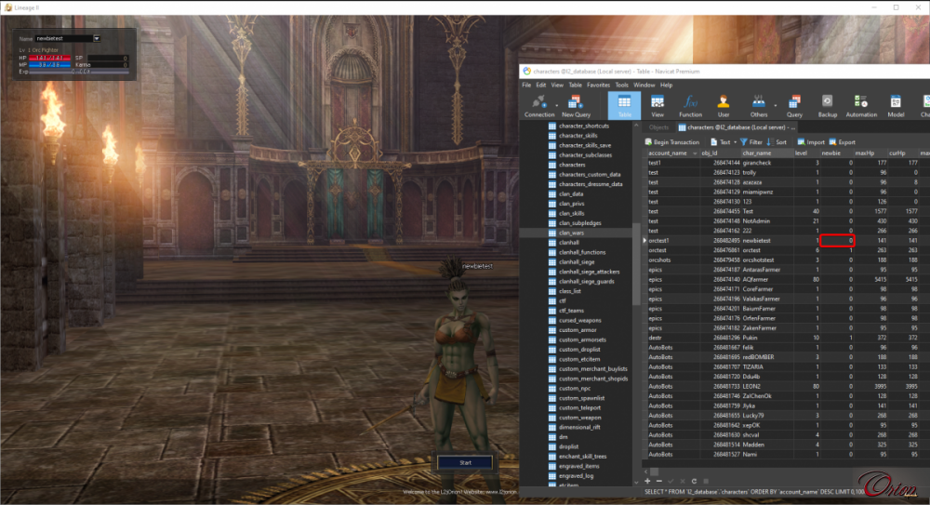Switch to the Objects tab
This screenshot has height=505, width=930.
pos(658,127)
